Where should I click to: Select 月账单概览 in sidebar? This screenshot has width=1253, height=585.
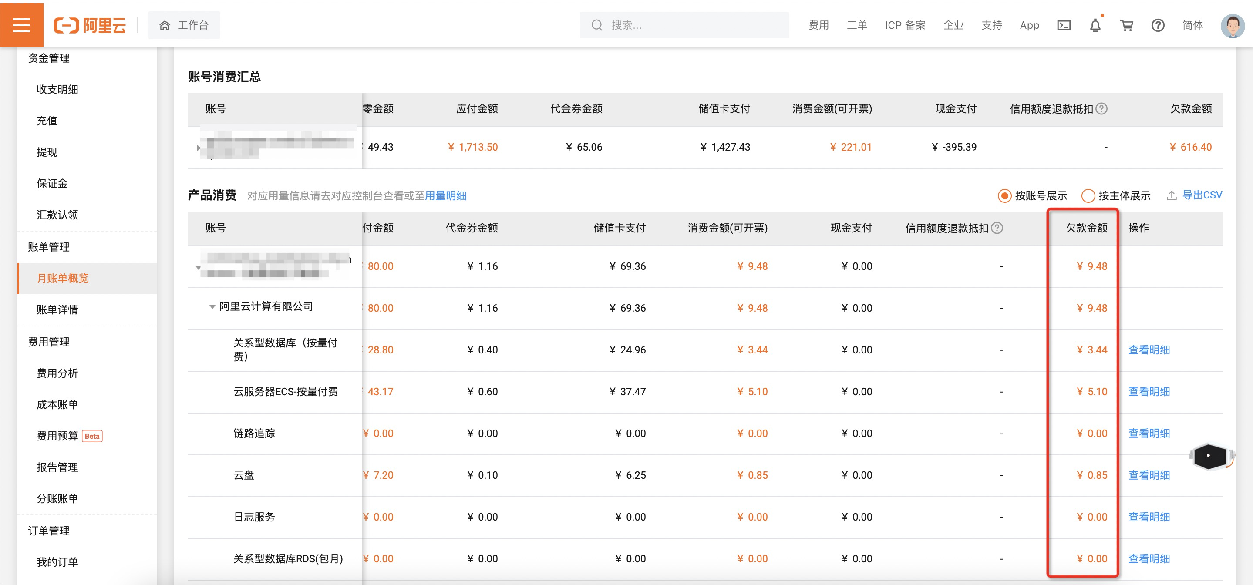87,278
